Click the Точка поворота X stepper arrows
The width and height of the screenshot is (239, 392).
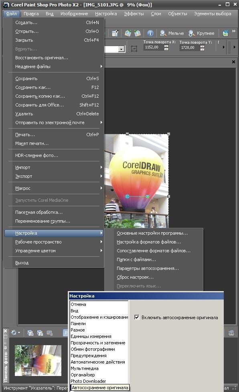pyautogui.click(x=166, y=48)
